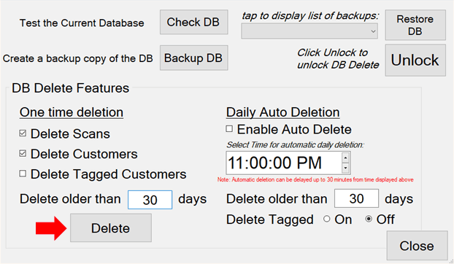Click the Backup DB button

tap(193, 58)
